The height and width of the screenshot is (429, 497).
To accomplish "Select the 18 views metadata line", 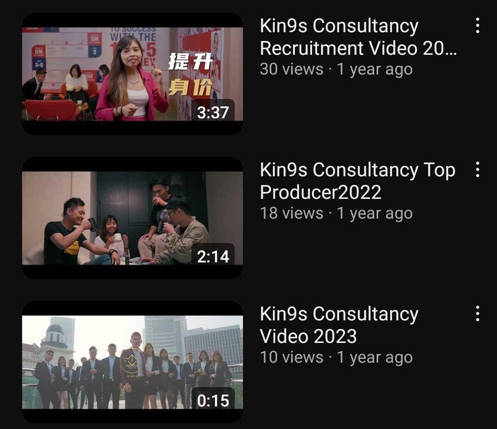I will pyautogui.click(x=336, y=213).
